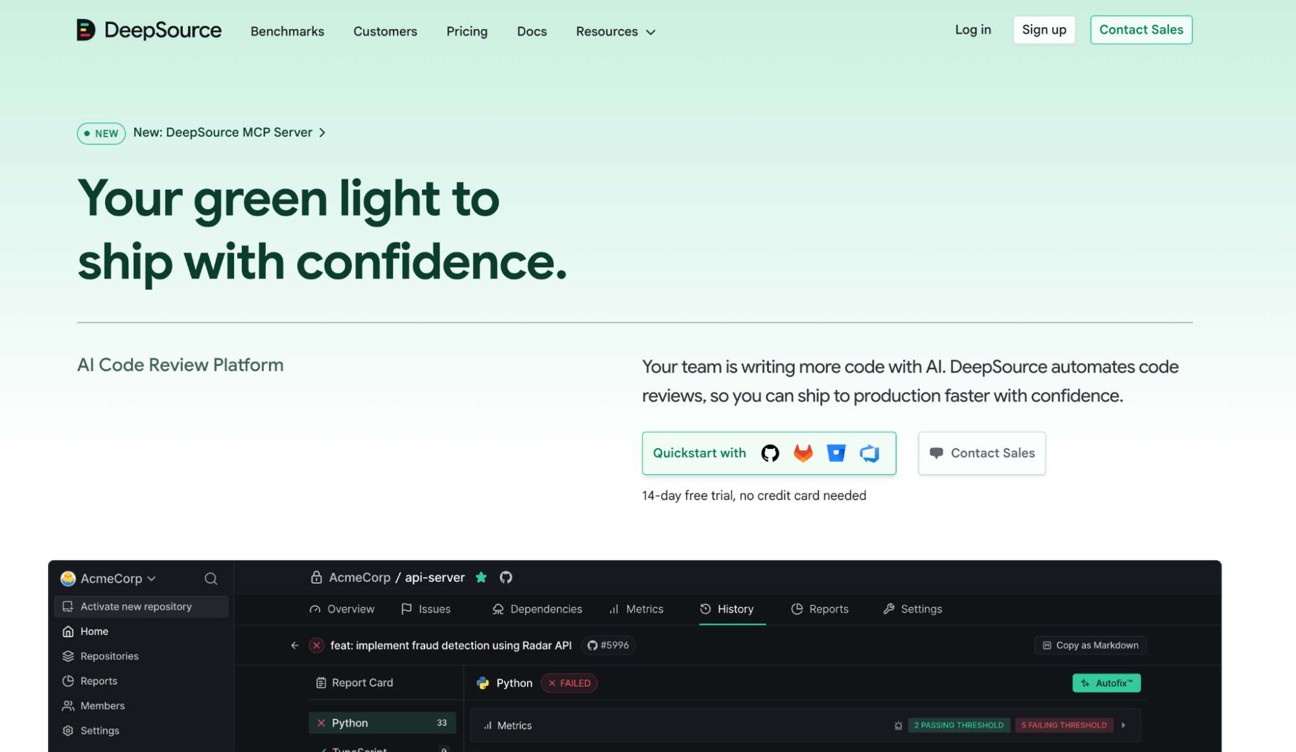Click the #5996 pull request badge
The width and height of the screenshot is (1296, 752).
point(608,645)
